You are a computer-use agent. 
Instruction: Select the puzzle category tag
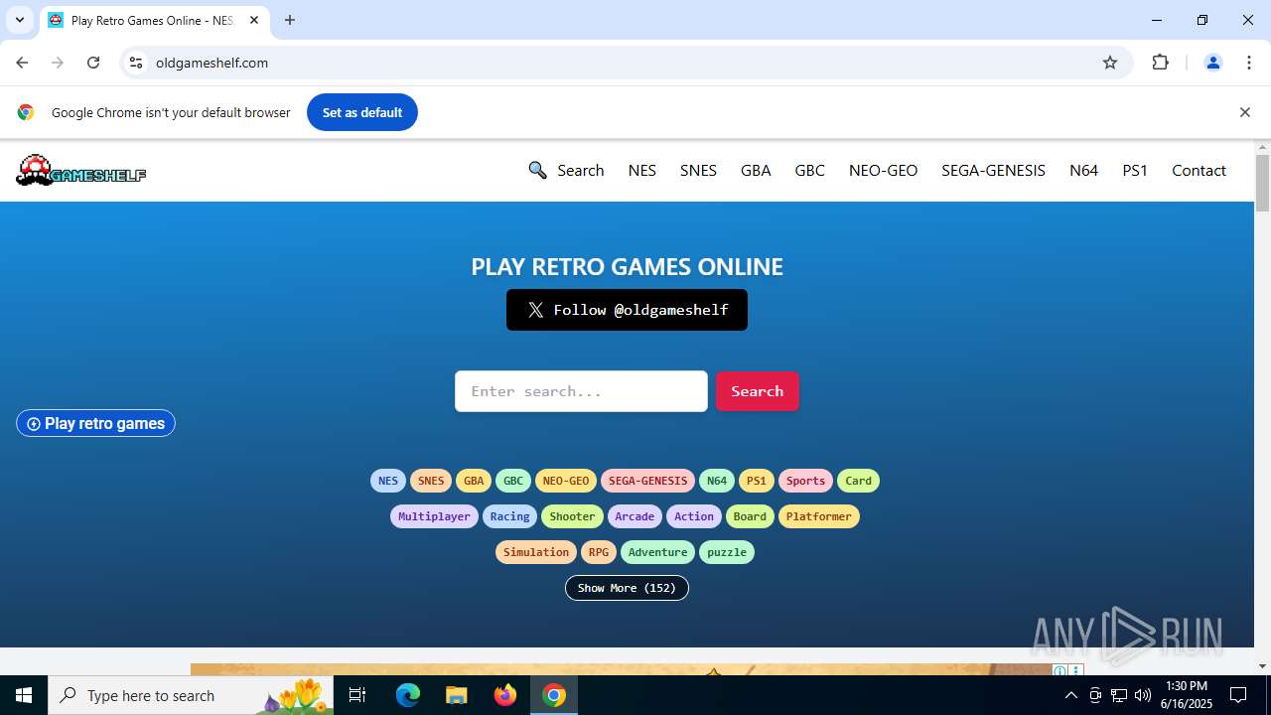tap(727, 552)
